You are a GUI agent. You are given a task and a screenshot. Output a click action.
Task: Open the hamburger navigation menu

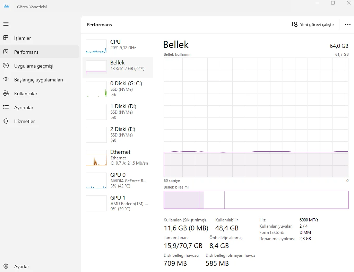pyautogui.click(x=6, y=24)
